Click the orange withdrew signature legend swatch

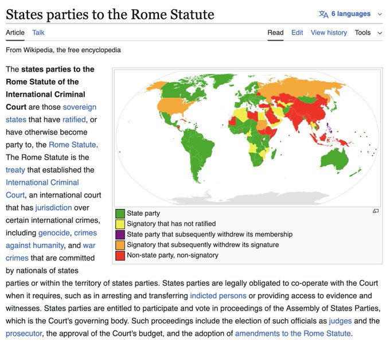pos(120,245)
